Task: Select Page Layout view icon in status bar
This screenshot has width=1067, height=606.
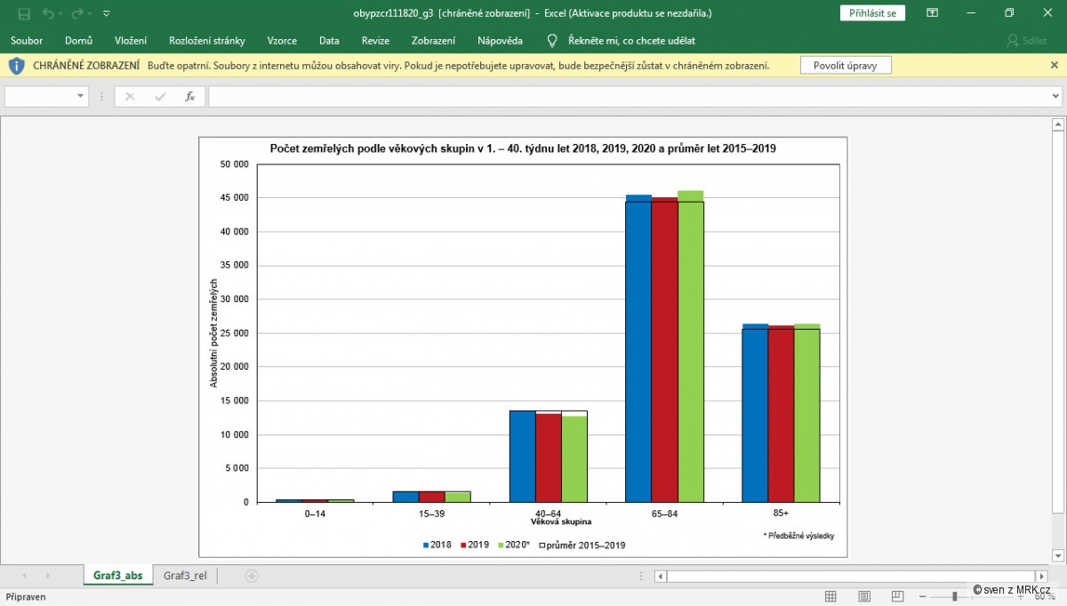Action: click(862, 596)
